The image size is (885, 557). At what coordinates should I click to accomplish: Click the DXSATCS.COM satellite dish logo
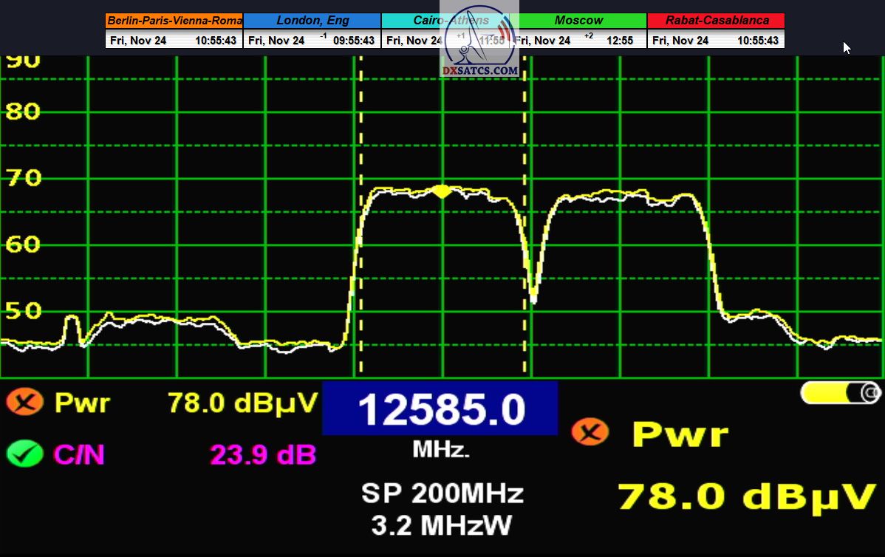(x=479, y=44)
